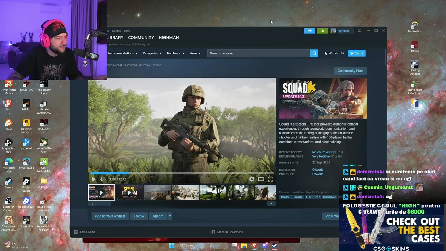This screenshot has width=446, height=251.
Task: Open File Explorer from the taskbar
Action: 244,245
